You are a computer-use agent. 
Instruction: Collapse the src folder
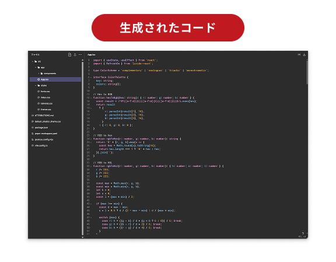pyautogui.click(x=33, y=61)
